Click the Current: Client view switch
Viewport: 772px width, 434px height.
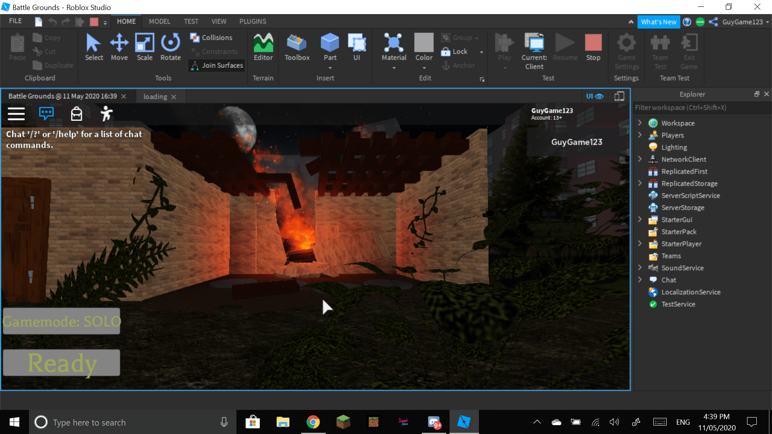(534, 51)
